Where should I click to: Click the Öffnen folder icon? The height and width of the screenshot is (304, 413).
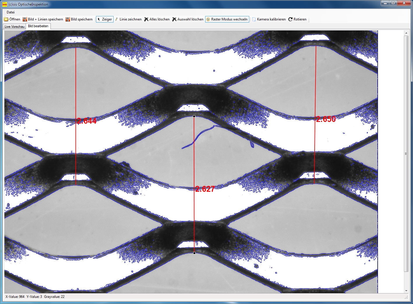point(6,19)
